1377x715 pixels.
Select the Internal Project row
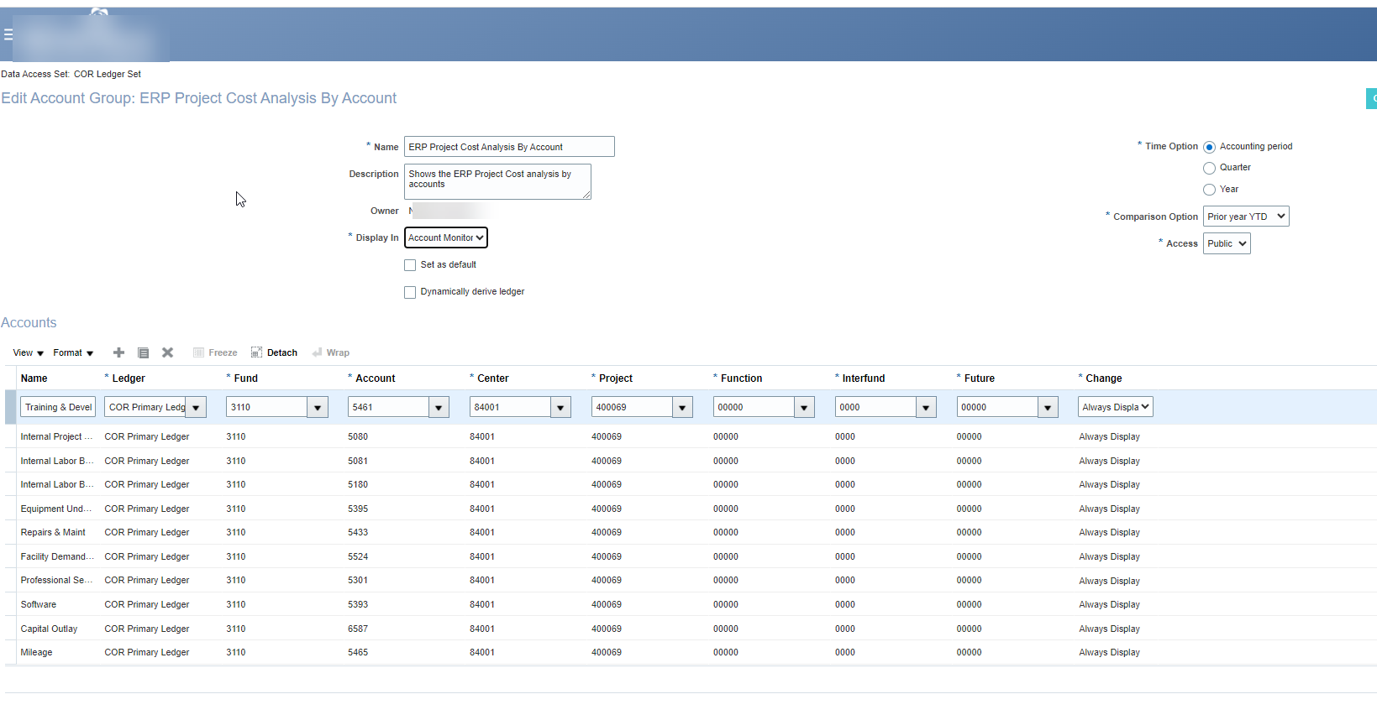click(x=691, y=436)
